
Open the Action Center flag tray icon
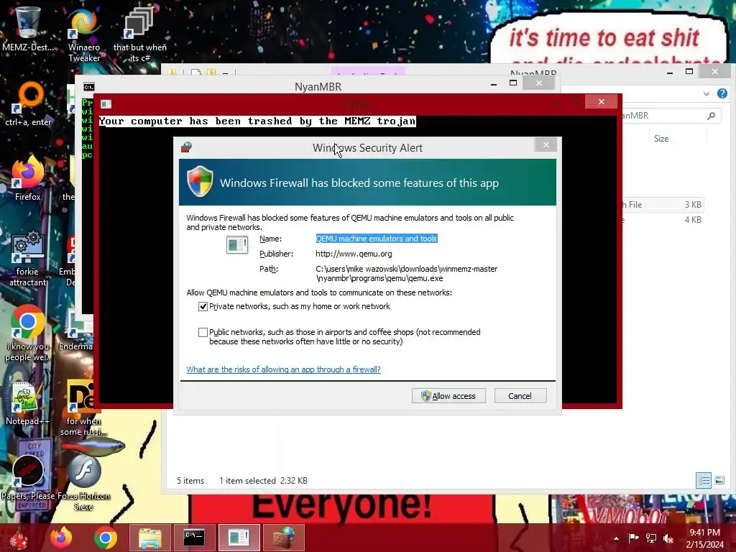[x=633, y=538]
